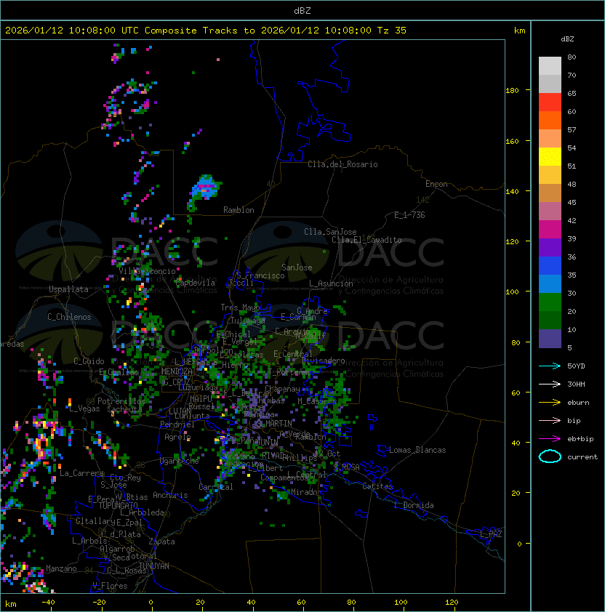
Task: Pick the dark orange 57-60 dBZ swatch
Action: tap(550, 120)
